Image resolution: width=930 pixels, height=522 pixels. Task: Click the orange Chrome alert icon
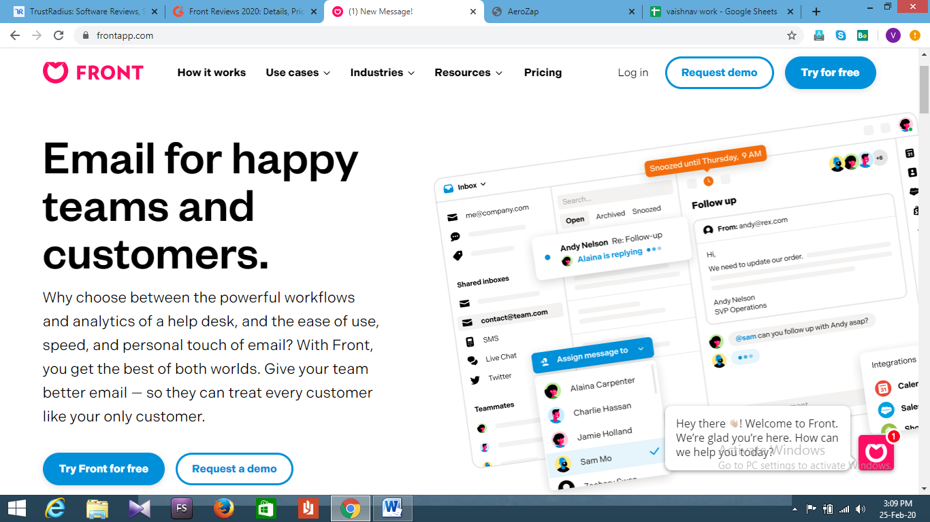coord(915,35)
